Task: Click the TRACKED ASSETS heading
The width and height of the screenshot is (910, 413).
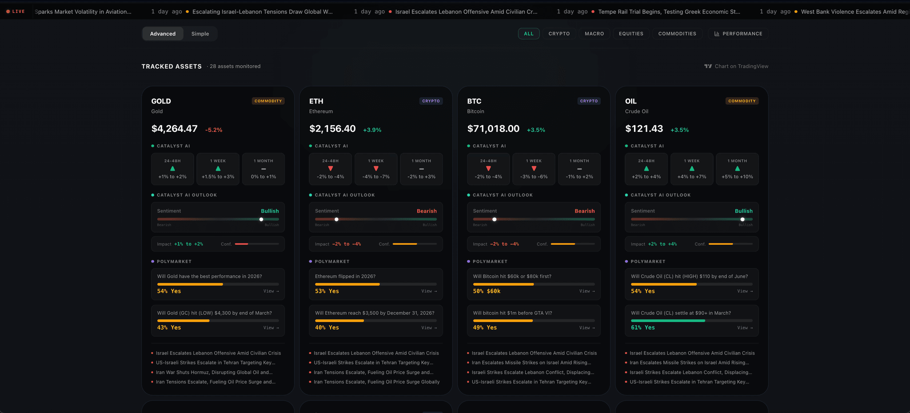Action: (172, 66)
